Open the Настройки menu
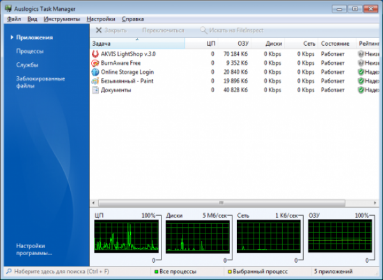Viewport: 383px width, 280px height. [x=101, y=19]
